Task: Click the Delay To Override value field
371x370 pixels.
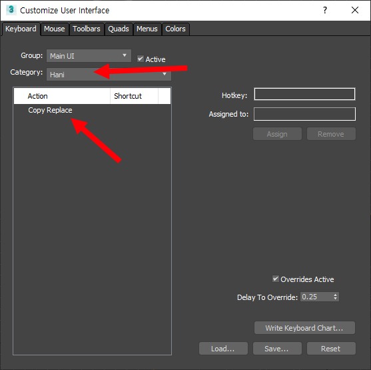Action: coord(316,297)
